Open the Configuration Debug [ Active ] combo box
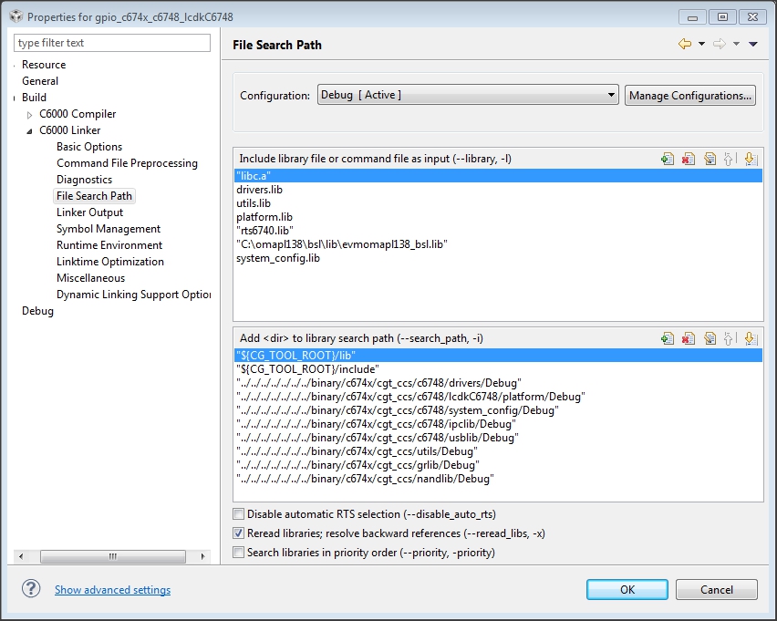777x621 pixels. click(468, 95)
